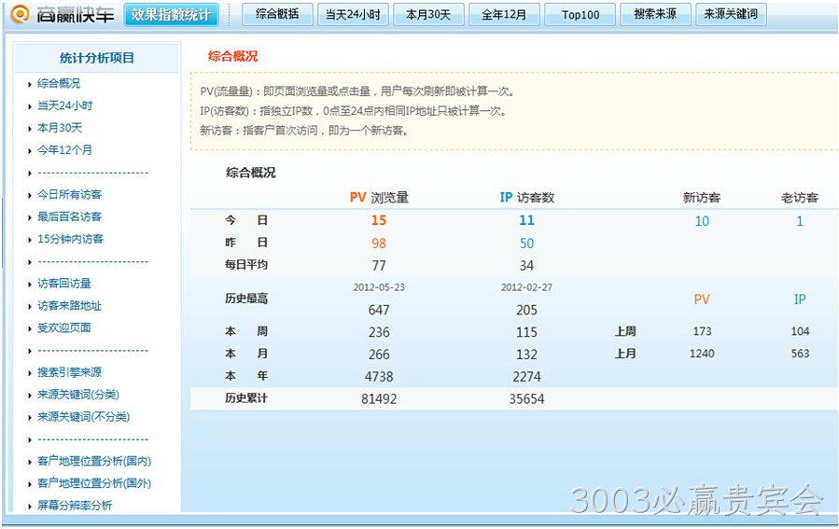Click new visitors count 10
This screenshot has width=839, height=529.
click(702, 221)
